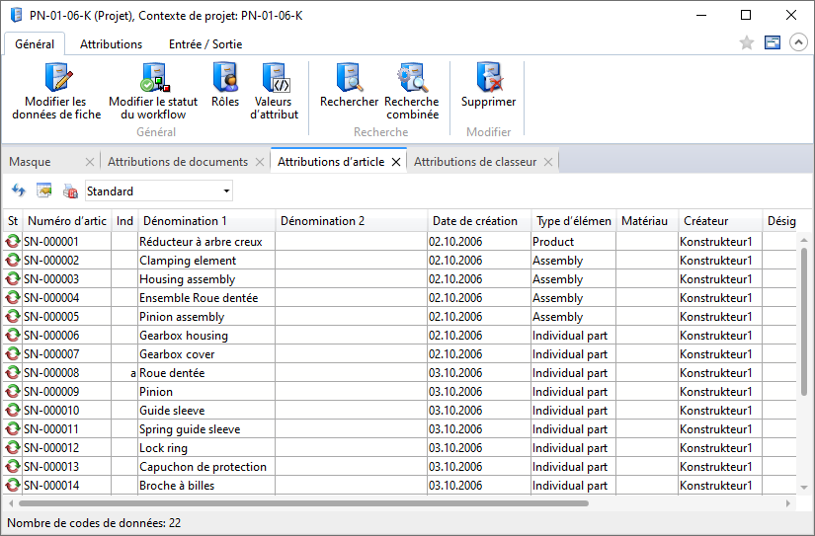Click the Type d'élément column header
The width and height of the screenshot is (815, 536).
(573, 221)
